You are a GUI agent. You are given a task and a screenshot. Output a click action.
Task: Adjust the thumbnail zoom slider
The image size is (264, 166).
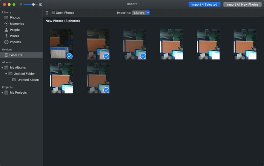click(34, 5)
